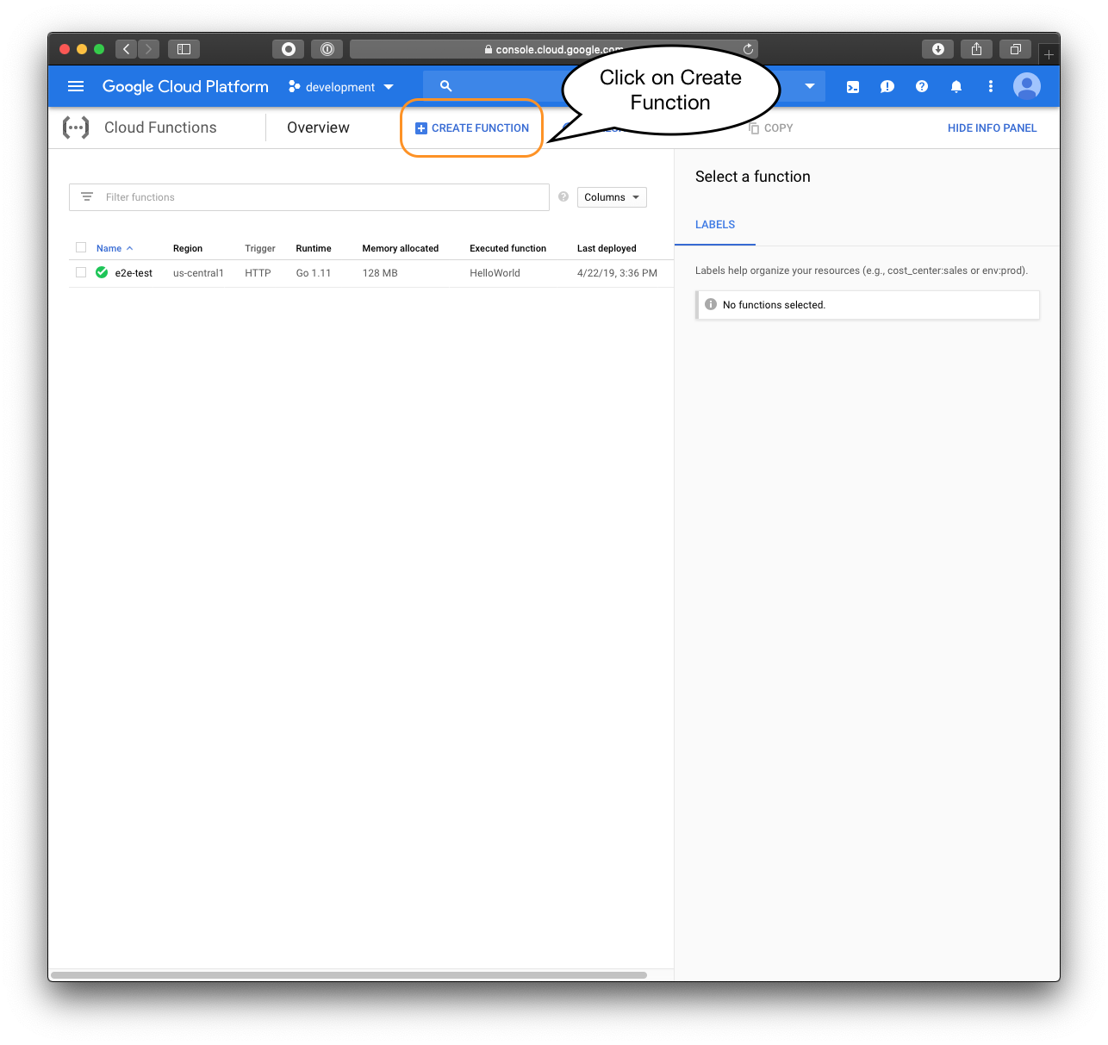Image resolution: width=1108 pixels, height=1045 pixels.
Task: Click the search magnifier icon
Action: (x=445, y=86)
